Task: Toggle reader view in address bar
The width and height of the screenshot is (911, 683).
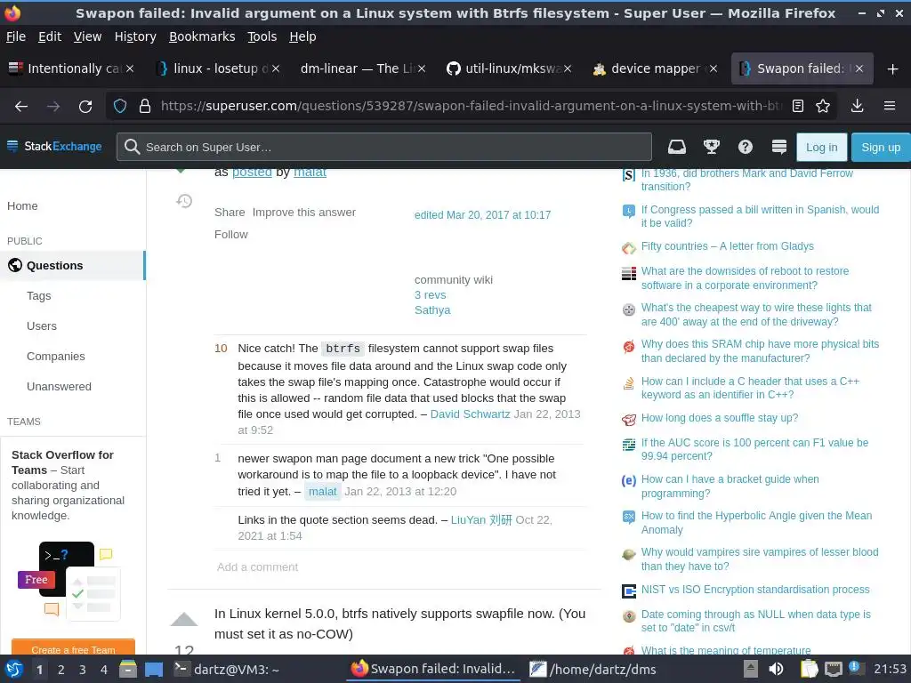Action: (798, 107)
